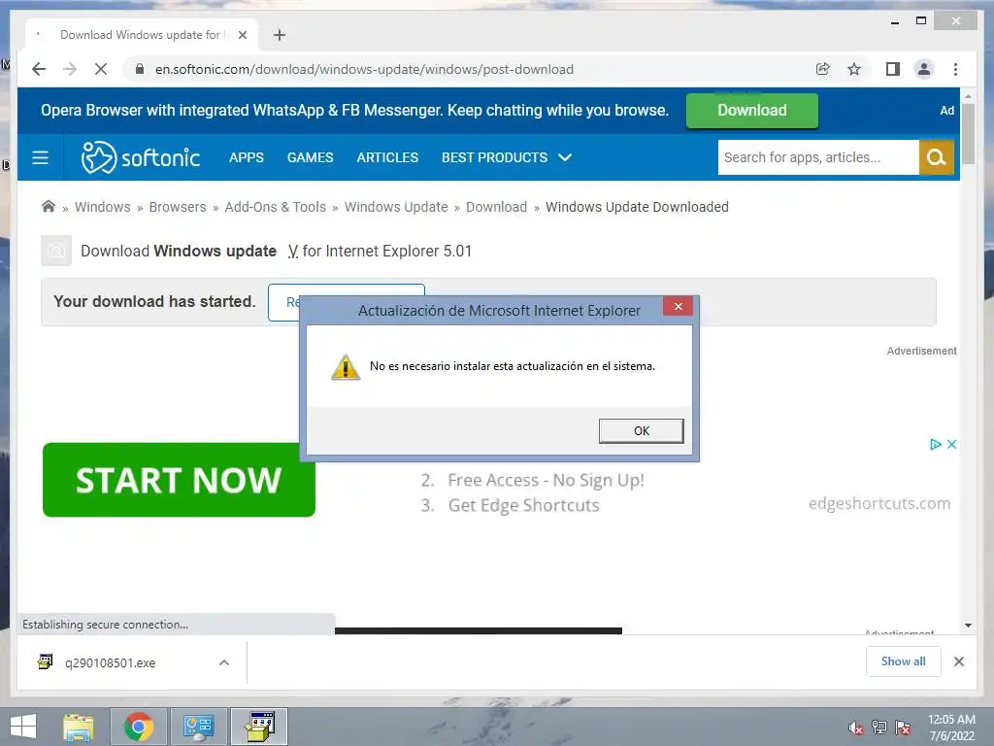This screenshot has width=994, height=746.
Task: Click the q290108501.exe file icon
Action: [x=45, y=661]
